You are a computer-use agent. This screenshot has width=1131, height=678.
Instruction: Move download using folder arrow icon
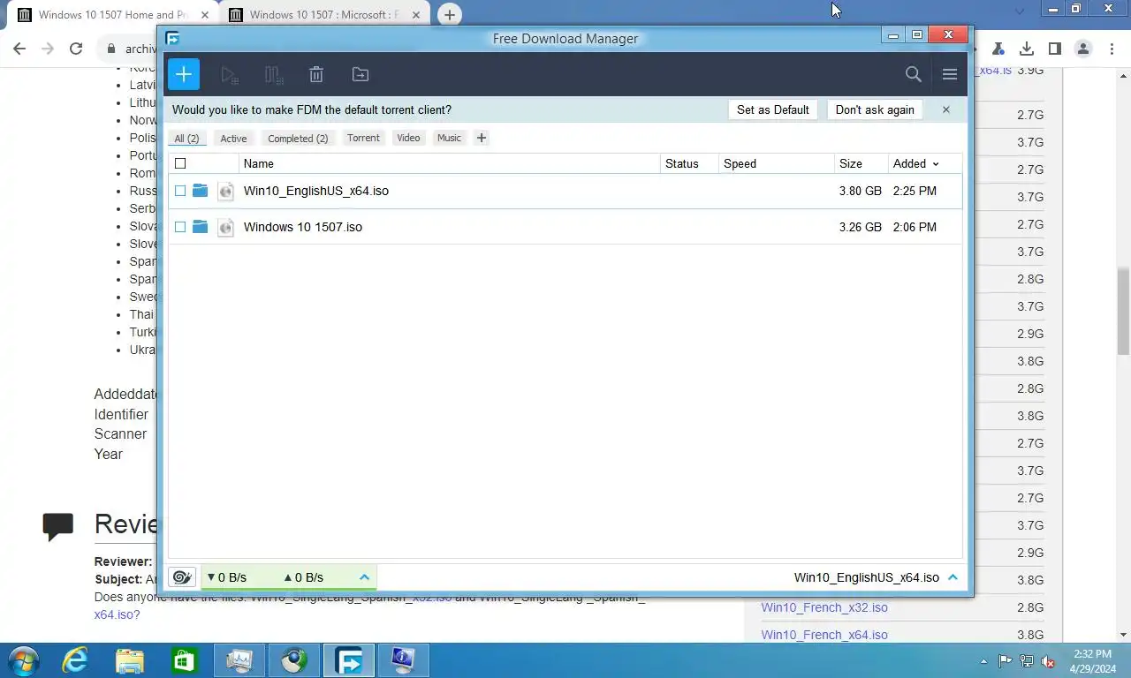pos(361,75)
